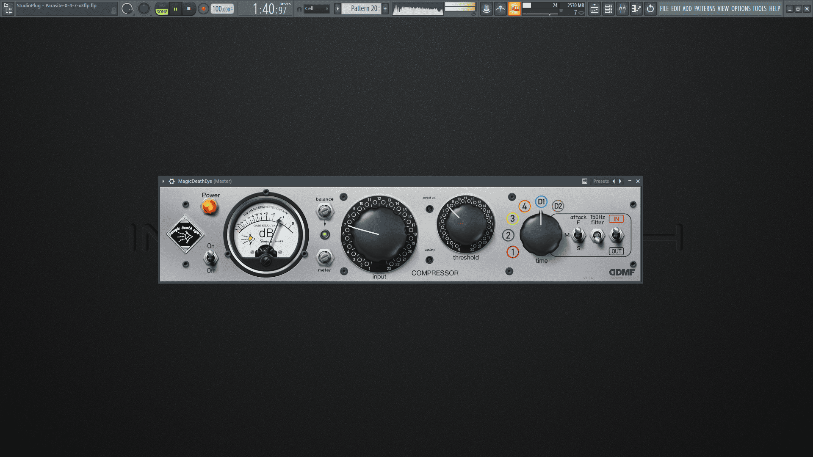
Task: Toggle the PAT/SONG mode switch
Action: (x=162, y=8)
